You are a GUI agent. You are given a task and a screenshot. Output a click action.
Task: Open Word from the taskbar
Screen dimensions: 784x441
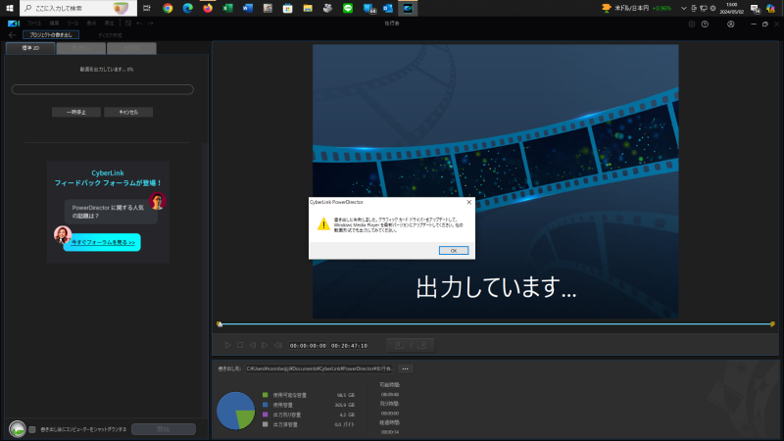(x=248, y=8)
